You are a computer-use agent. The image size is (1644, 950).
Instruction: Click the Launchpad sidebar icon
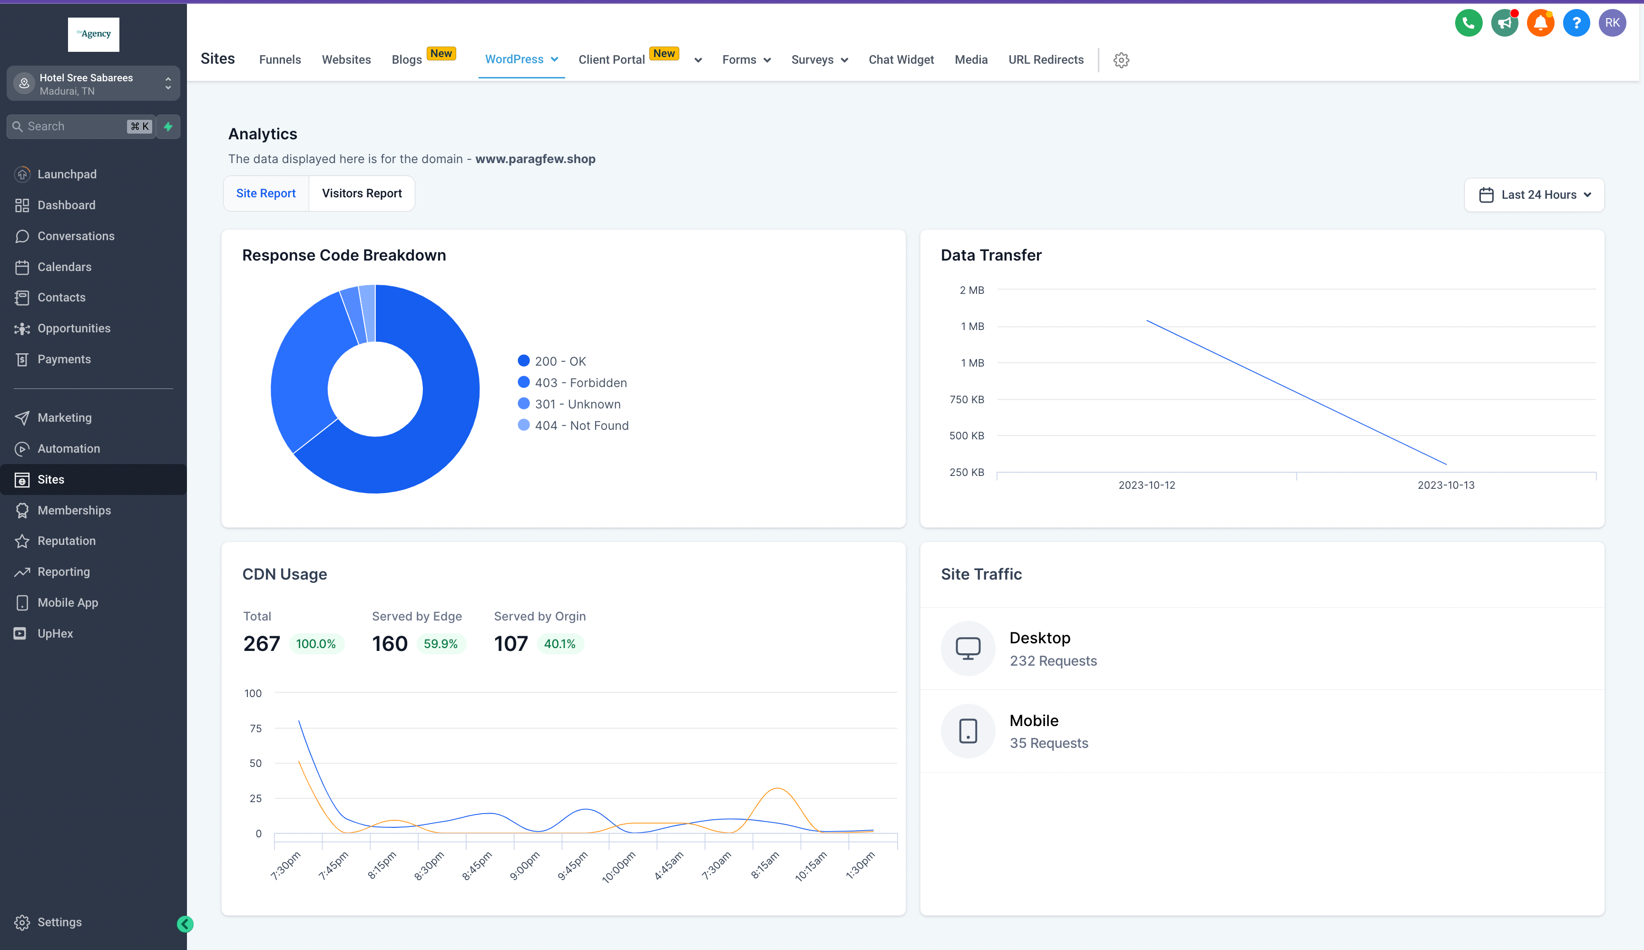22,174
